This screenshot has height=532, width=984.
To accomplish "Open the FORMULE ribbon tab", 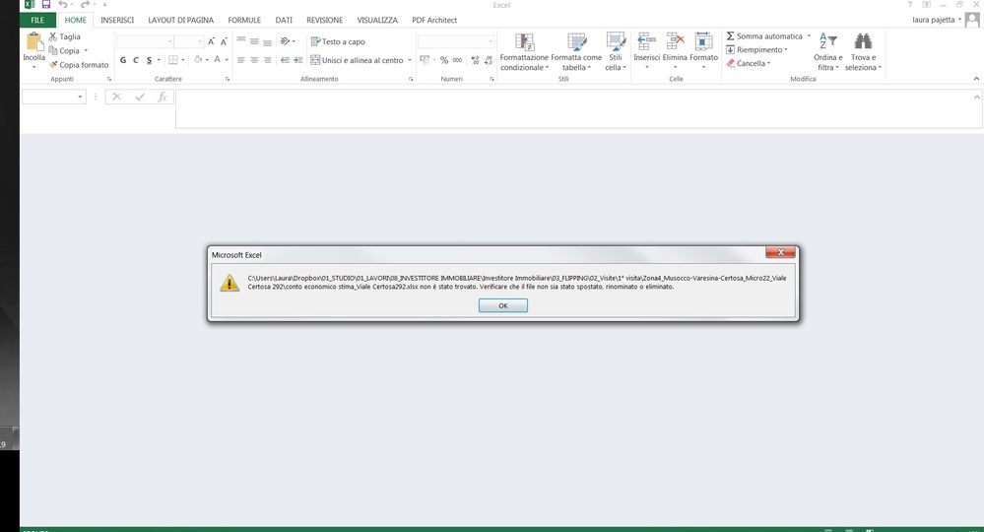I will click(x=244, y=20).
